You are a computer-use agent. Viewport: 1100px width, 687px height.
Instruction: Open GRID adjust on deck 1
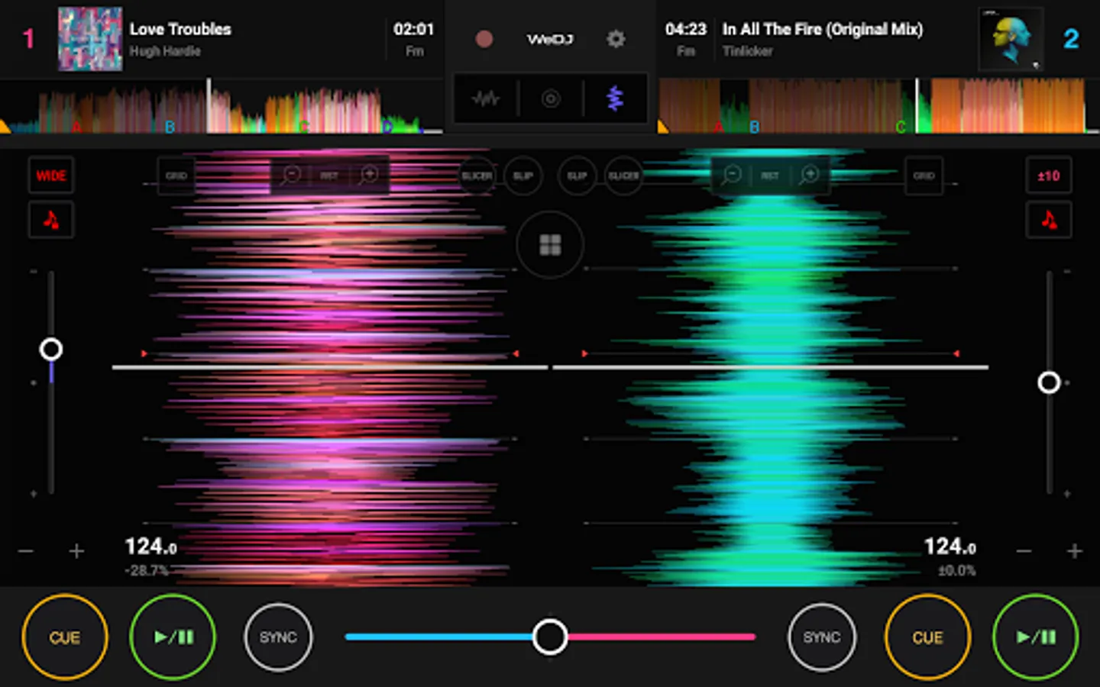[176, 176]
